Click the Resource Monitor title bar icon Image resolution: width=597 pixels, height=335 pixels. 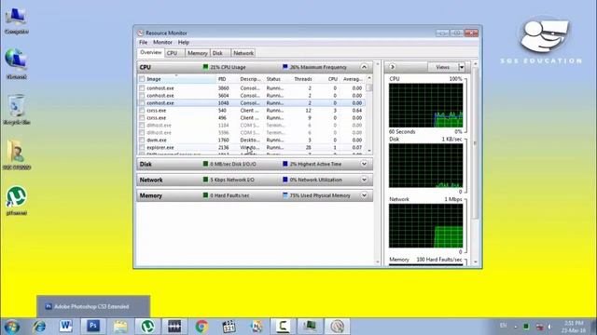pos(141,33)
